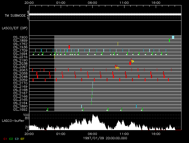Click the TM SUBMODE label
This screenshot has height=143, width=189.
15,16
